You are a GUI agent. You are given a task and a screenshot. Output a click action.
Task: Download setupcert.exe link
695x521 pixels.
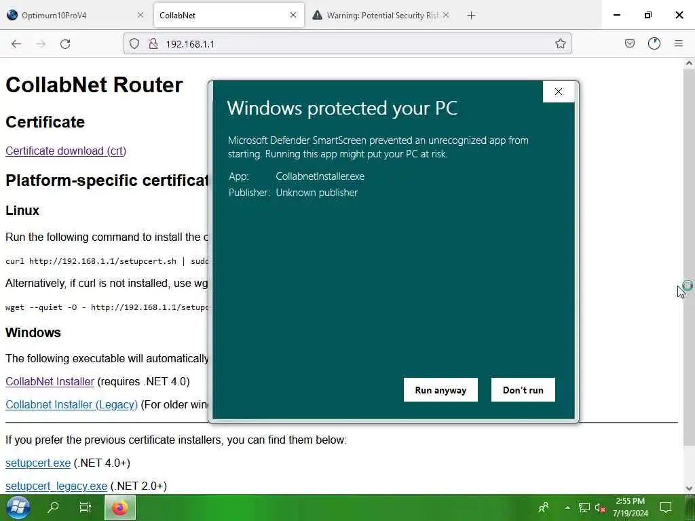tap(38, 463)
